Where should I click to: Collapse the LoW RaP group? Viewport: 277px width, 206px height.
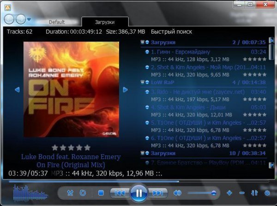point(142,82)
